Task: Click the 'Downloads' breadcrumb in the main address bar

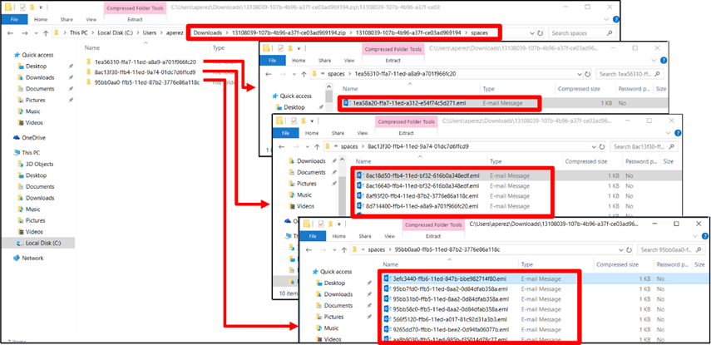Action: pyautogui.click(x=207, y=33)
